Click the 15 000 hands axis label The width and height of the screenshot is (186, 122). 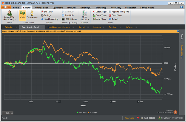pyautogui.click(x=85, y=102)
